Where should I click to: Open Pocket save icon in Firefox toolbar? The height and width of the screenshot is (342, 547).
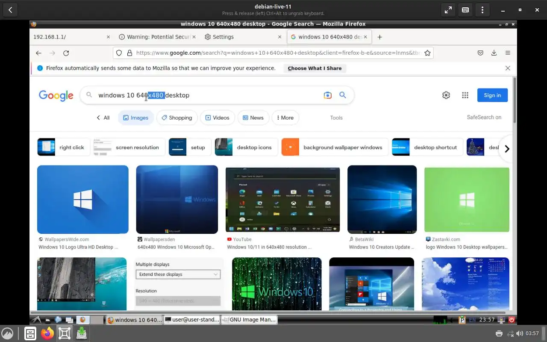click(x=480, y=53)
